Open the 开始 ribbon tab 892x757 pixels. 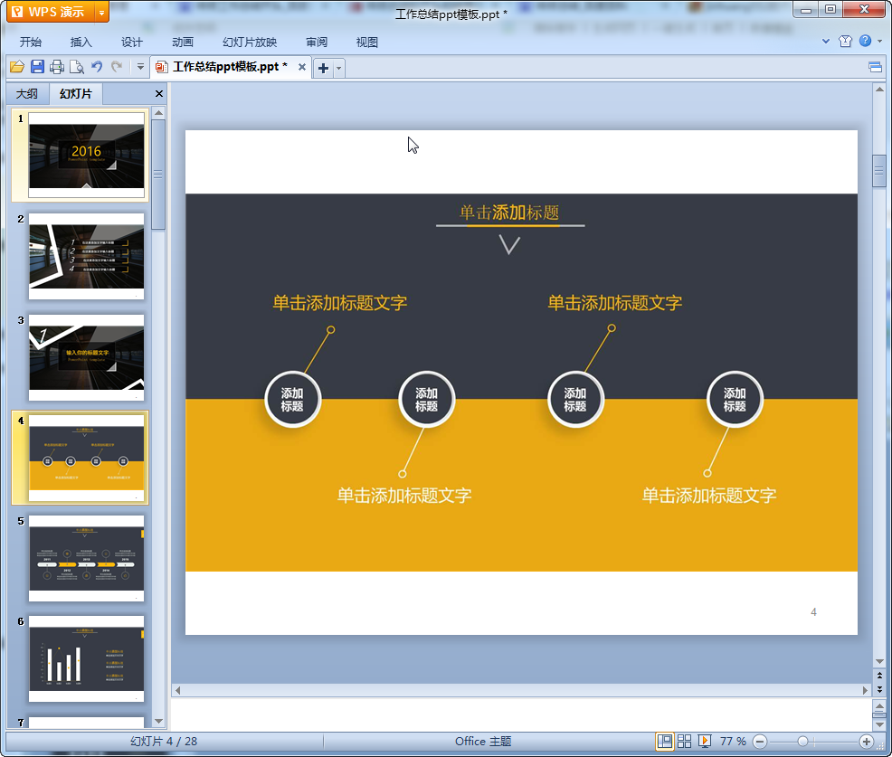pyautogui.click(x=31, y=43)
